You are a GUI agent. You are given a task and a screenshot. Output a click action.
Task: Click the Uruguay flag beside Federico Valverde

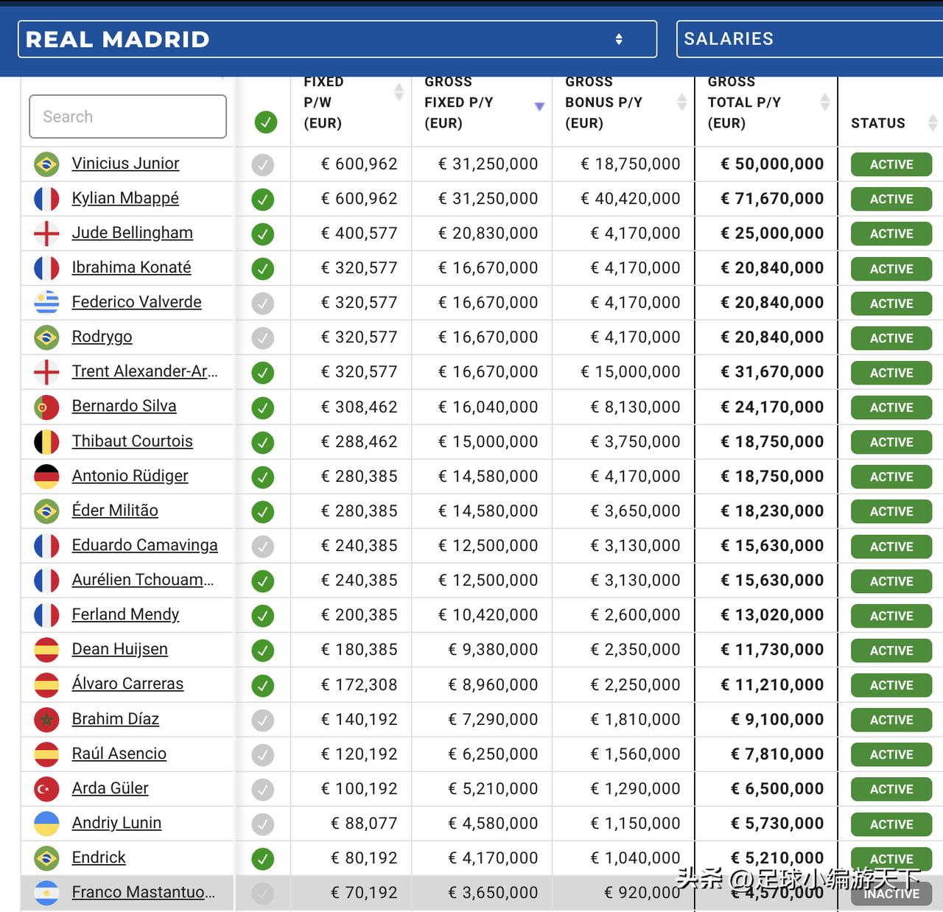point(46,303)
